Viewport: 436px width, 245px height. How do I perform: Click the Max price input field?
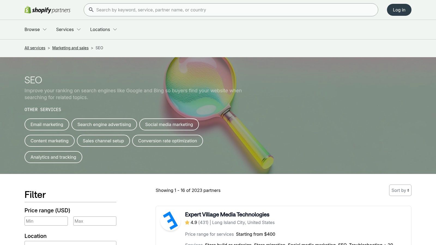tap(95, 221)
